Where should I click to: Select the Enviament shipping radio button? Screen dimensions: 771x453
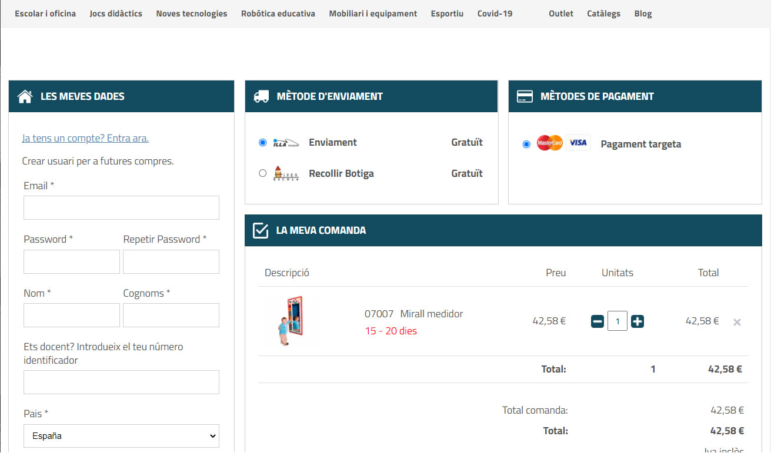click(263, 143)
